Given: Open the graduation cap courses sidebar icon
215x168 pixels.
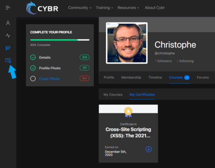Looking at the screenshot, I should pyautogui.click(x=8, y=48).
